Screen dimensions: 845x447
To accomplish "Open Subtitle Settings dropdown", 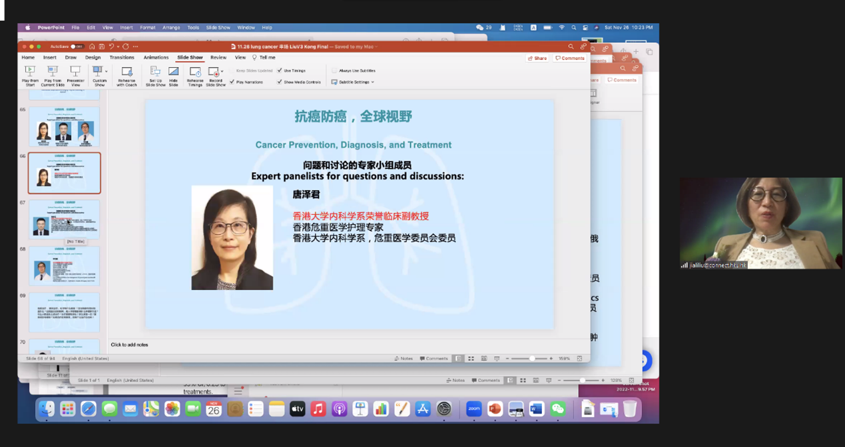I will pos(353,82).
